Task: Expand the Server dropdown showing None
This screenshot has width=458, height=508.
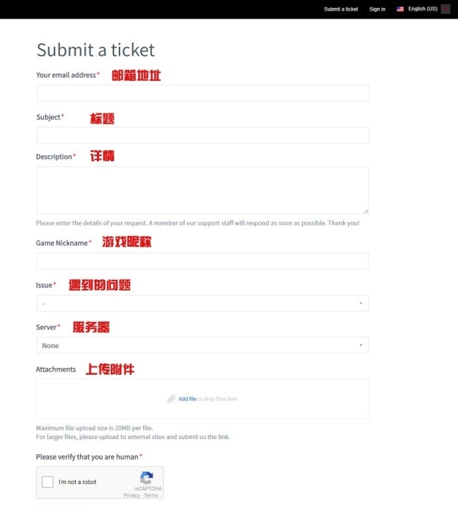Action: click(202, 346)
